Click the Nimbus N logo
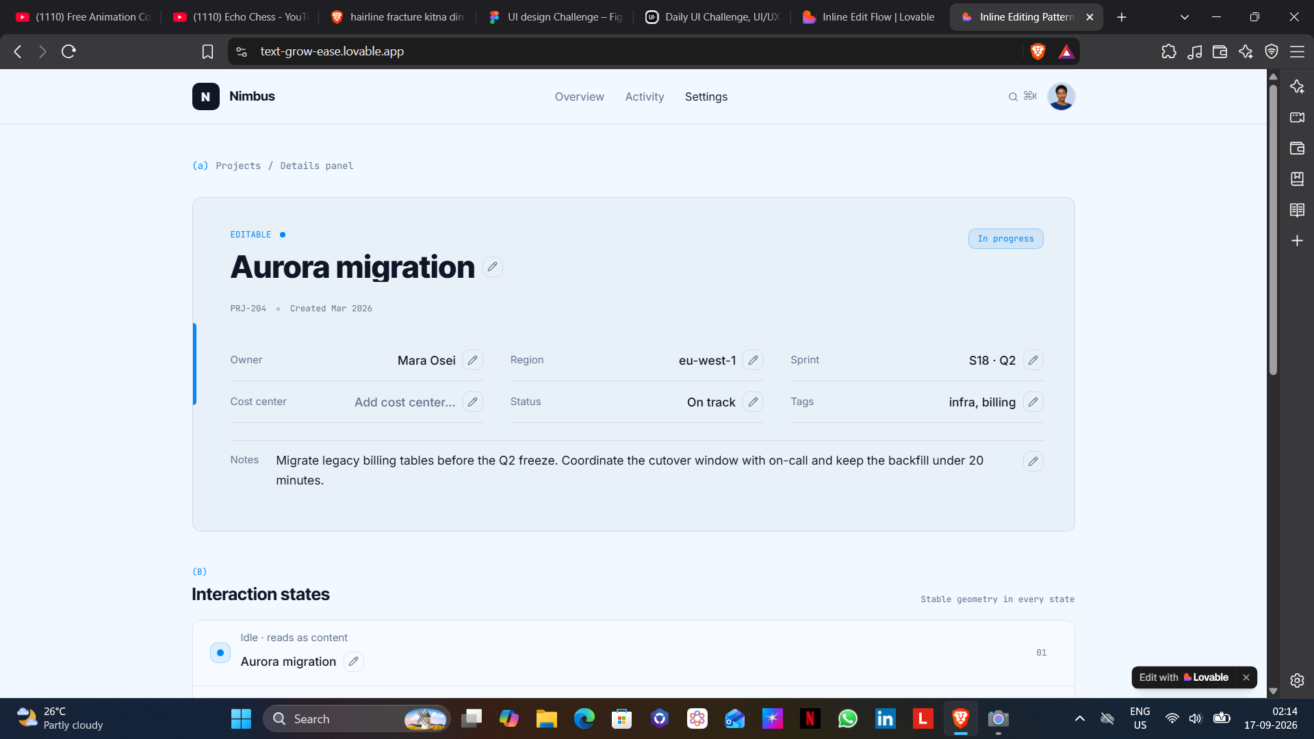This screenshot has height=739, width=1314. [x=205, y=96]
